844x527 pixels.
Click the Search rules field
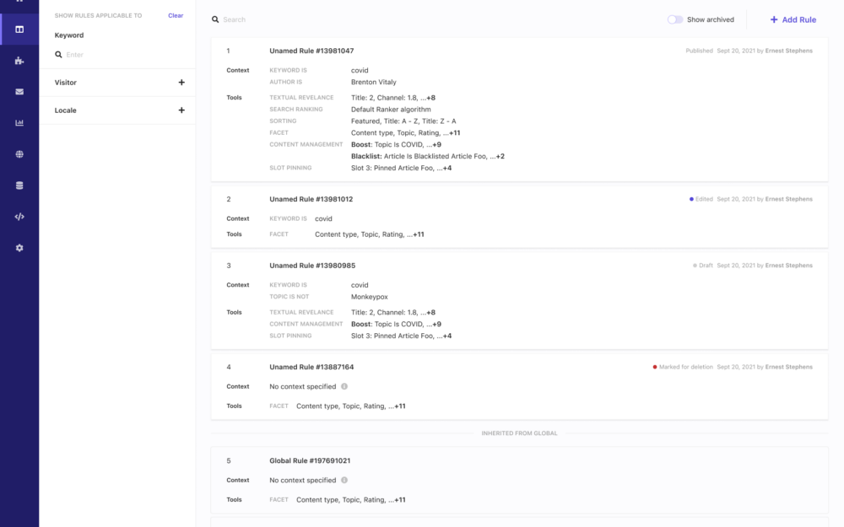pyautogui.click(x=338, y=19)
